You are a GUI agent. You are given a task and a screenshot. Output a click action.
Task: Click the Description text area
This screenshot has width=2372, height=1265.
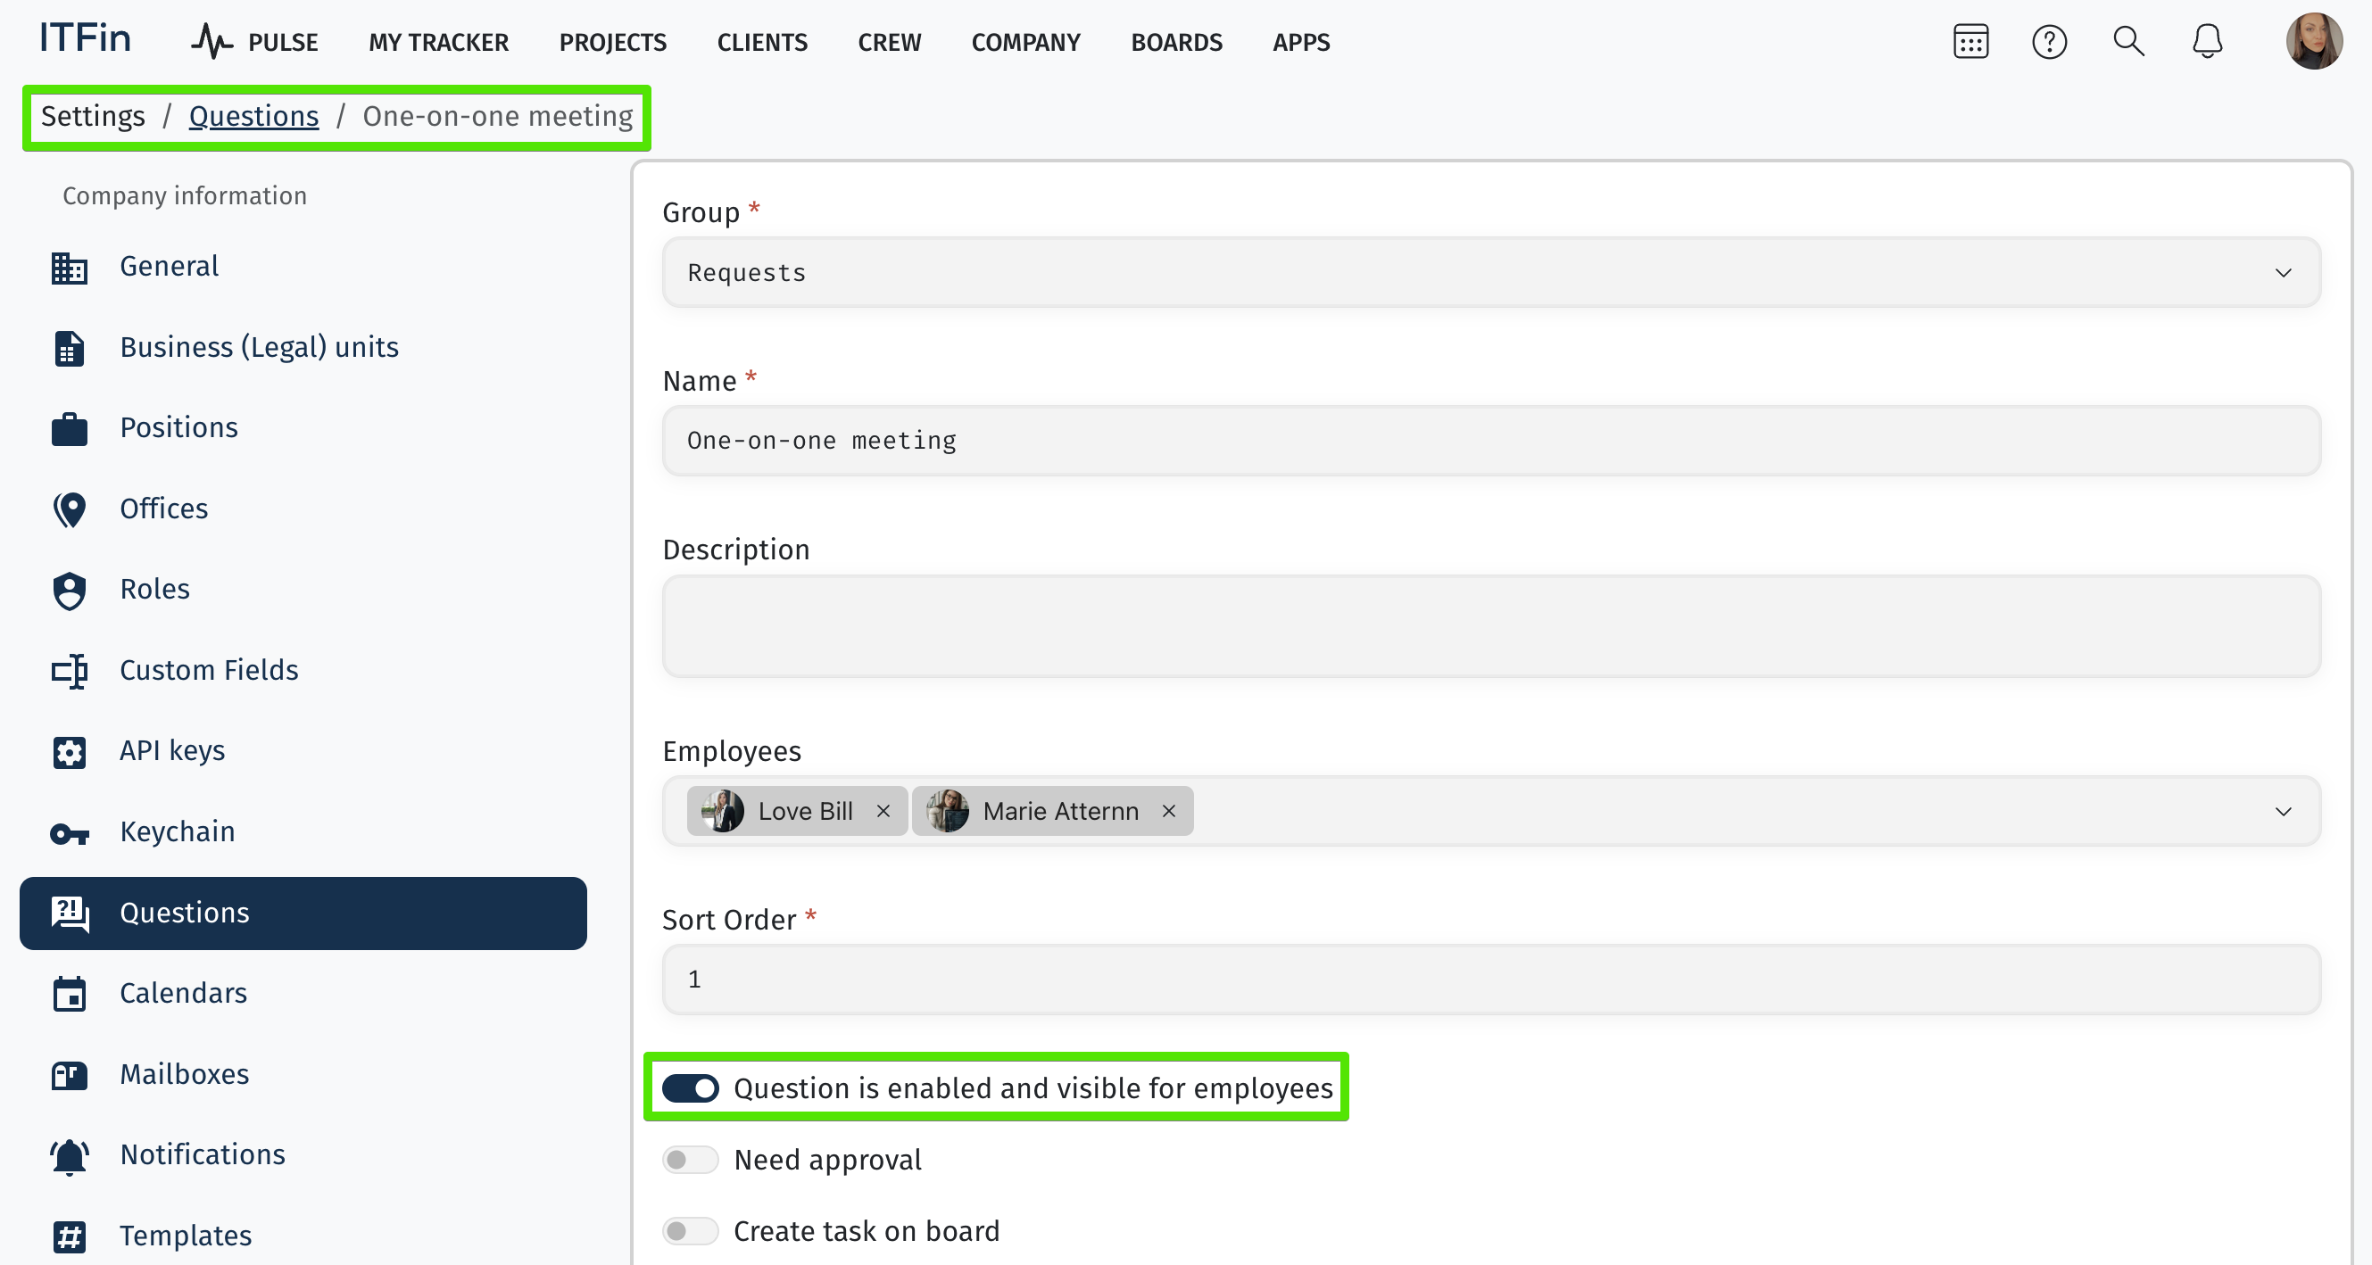click(1491, 626)
